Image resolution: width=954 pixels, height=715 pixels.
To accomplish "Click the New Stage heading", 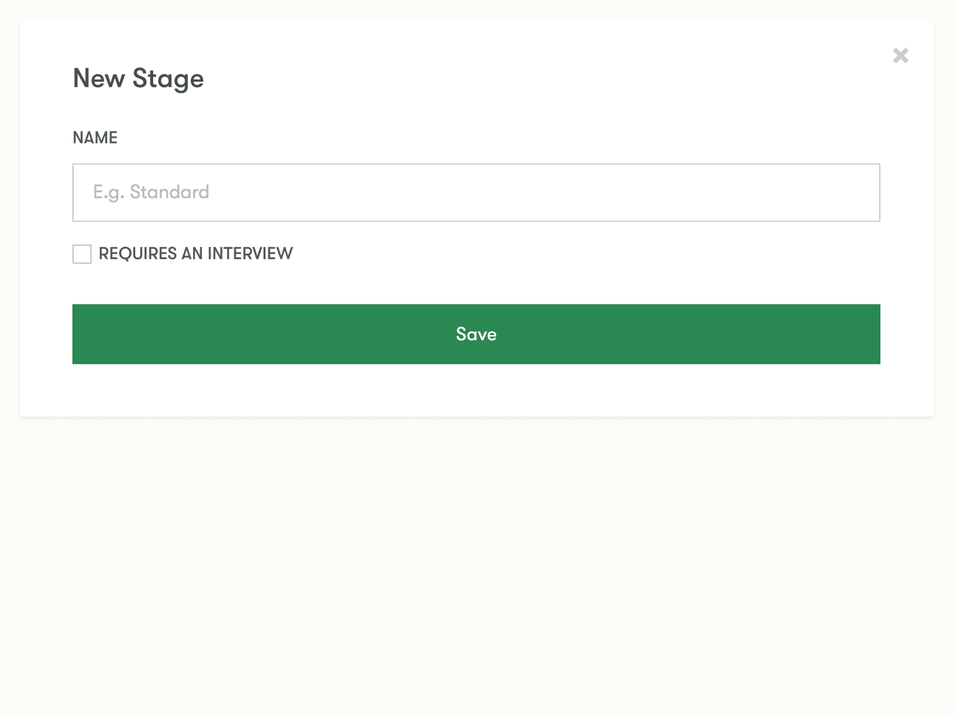I will pyautogui.click(x=138, y=79).
